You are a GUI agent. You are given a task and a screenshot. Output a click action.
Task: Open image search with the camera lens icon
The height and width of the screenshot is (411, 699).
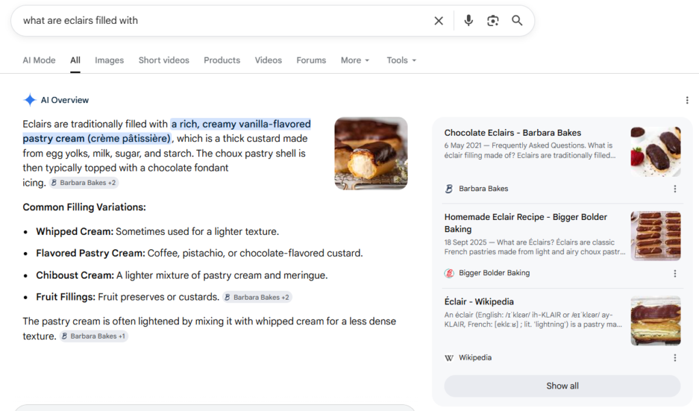(x=493, y=20)
